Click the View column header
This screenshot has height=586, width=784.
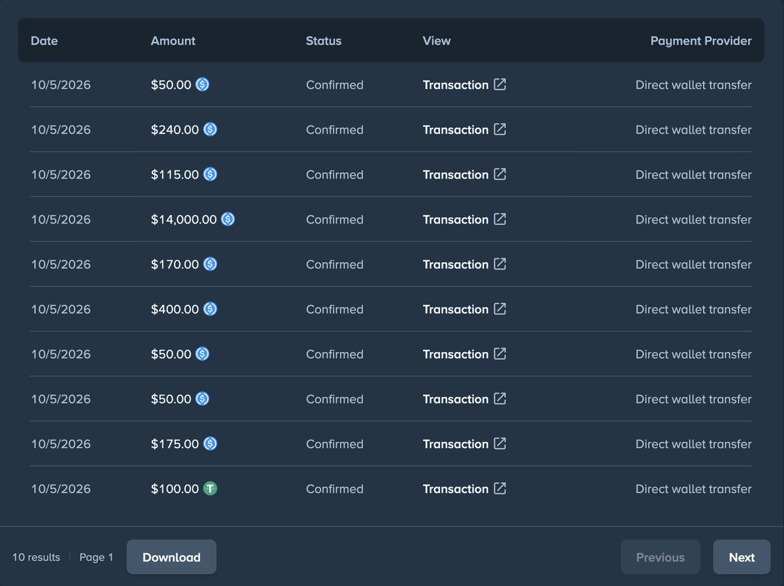pyautogui.click(x=437, y=41)
